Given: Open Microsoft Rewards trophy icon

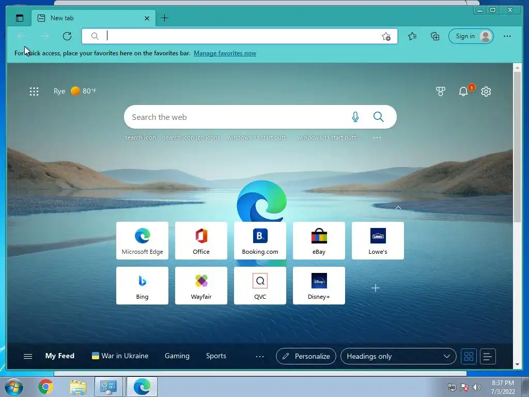Looking at the screenshot, I should point(440,91).
